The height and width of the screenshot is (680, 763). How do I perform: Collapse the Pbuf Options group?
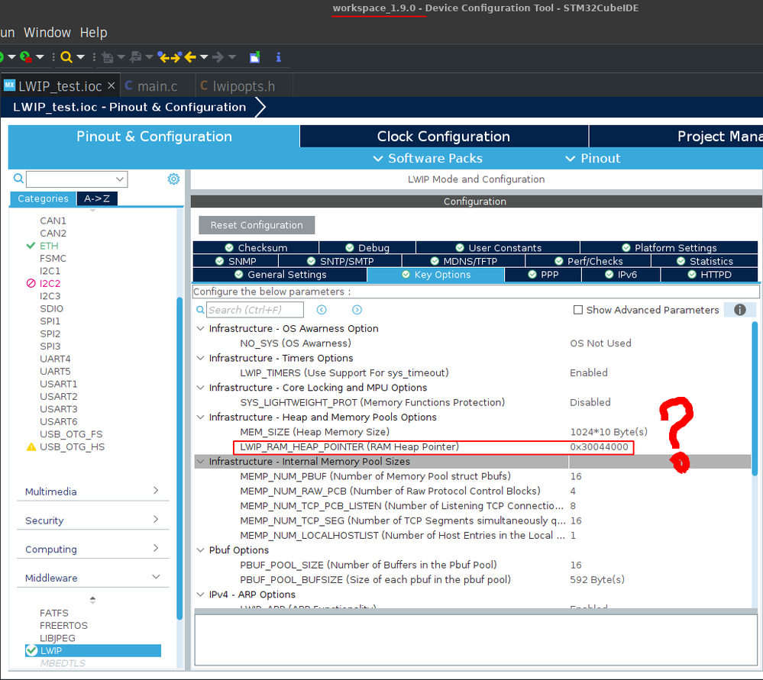point(200,550)
